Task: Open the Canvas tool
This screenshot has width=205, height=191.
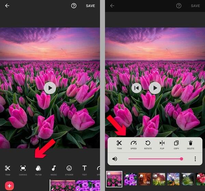Action: click(x=23, y=170)
